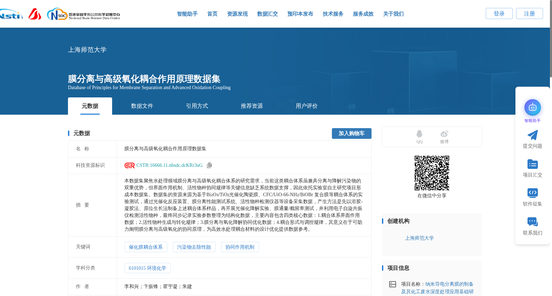The height and width of the screenshot is (296, 552).
Task: Open the CSTR:16666.11.nbsdc.dcKRr3uG link
Action: click(x=169, y=165)
